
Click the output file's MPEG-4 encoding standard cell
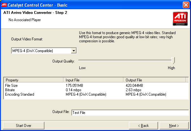[146, 94]
